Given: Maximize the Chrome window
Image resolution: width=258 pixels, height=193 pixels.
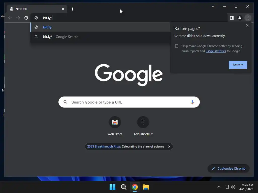Looking at the screenshot, I should coord(236,6).
